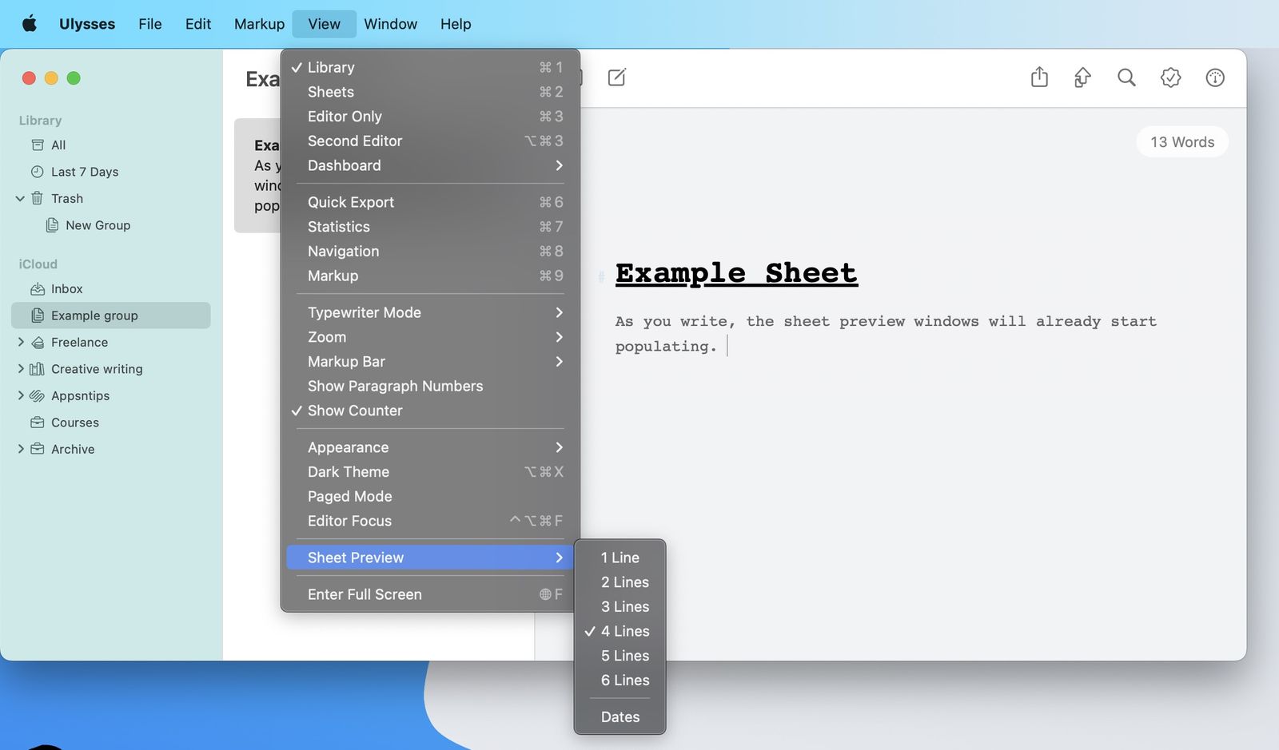Create a new sheet with the compose icon
1279x750 pixels.
616,77
